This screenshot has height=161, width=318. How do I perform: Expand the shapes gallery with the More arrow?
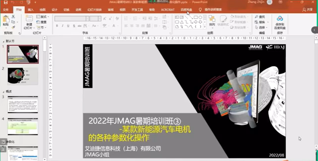tap(205, 27)
